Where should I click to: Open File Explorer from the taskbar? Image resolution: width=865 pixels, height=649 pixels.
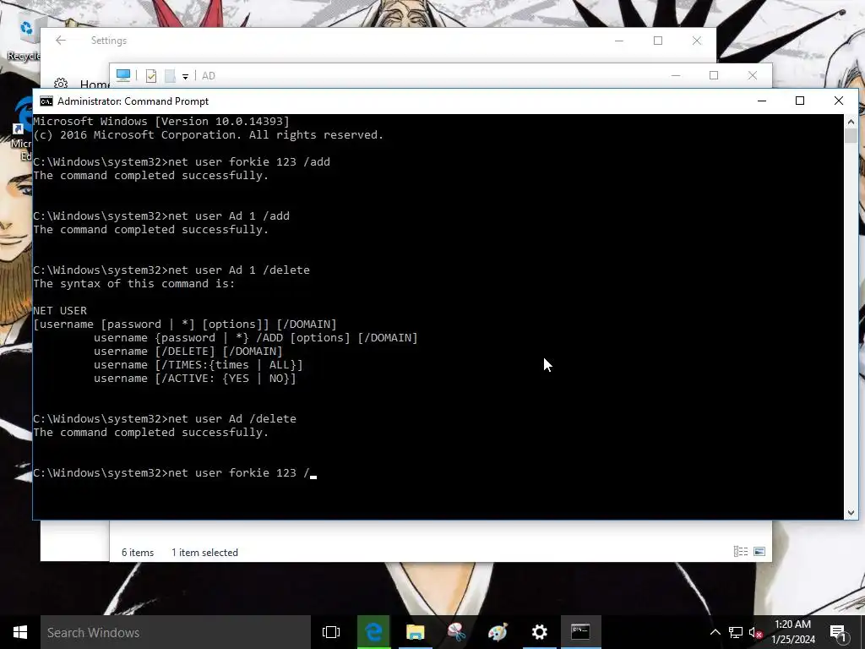416,632
